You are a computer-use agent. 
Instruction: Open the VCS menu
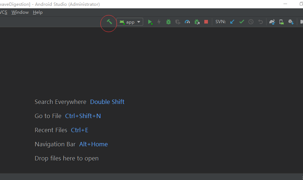point(4,12)
